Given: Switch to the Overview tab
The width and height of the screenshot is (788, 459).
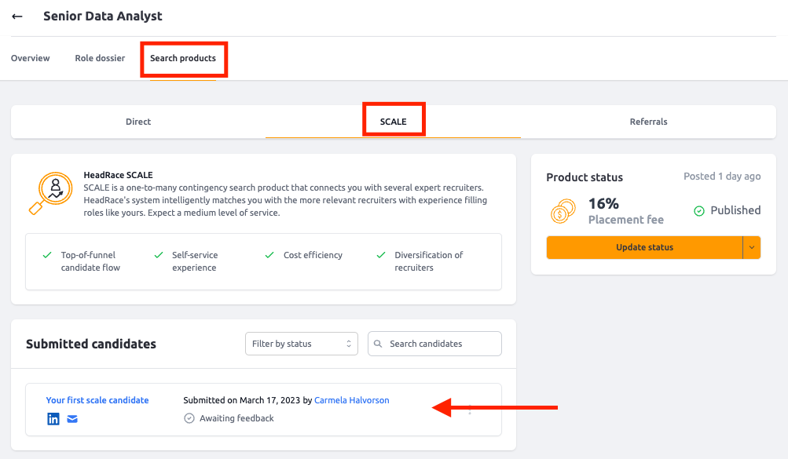Looking at the screenshot, I should point(30,58).
